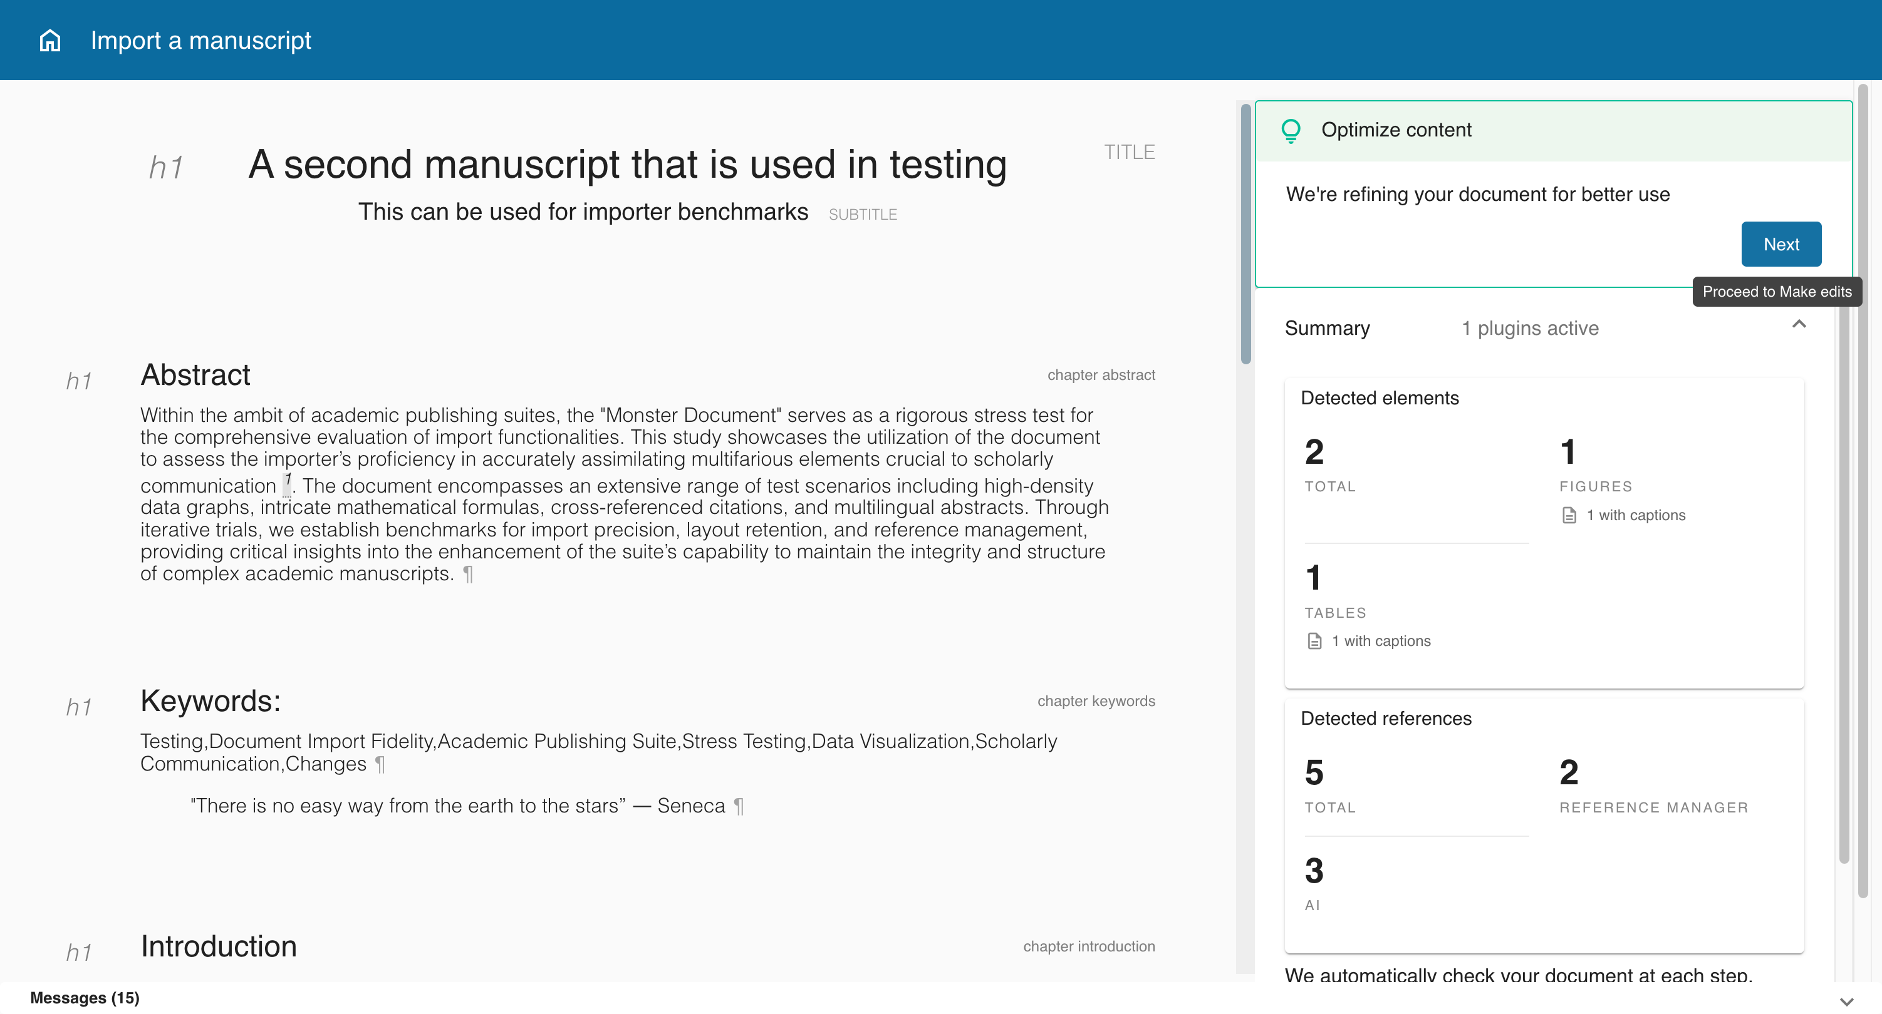Click the pilcrow after the Seneca quote
1882x1014 pixels.
(x=739, y=806)
